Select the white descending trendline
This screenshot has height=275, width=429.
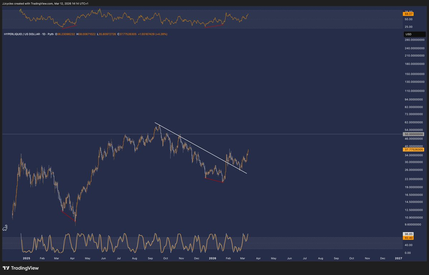(200, 148)
